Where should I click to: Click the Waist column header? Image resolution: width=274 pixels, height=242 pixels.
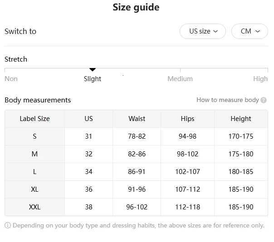(x=137, y=119)
